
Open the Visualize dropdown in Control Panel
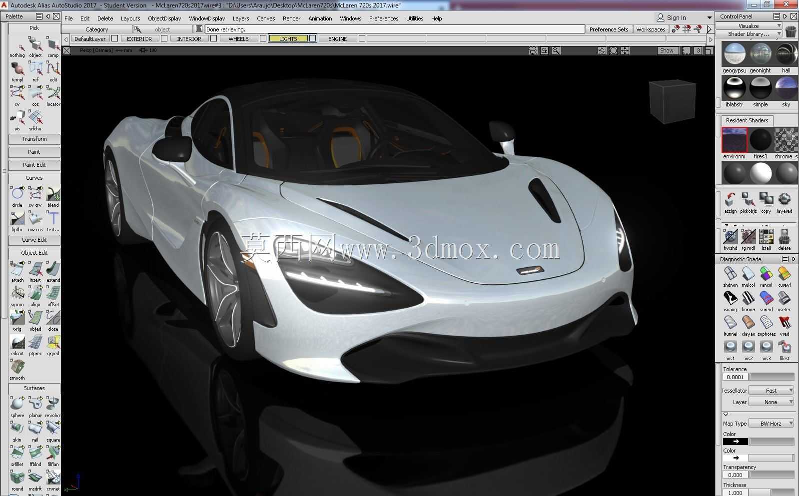749,25
